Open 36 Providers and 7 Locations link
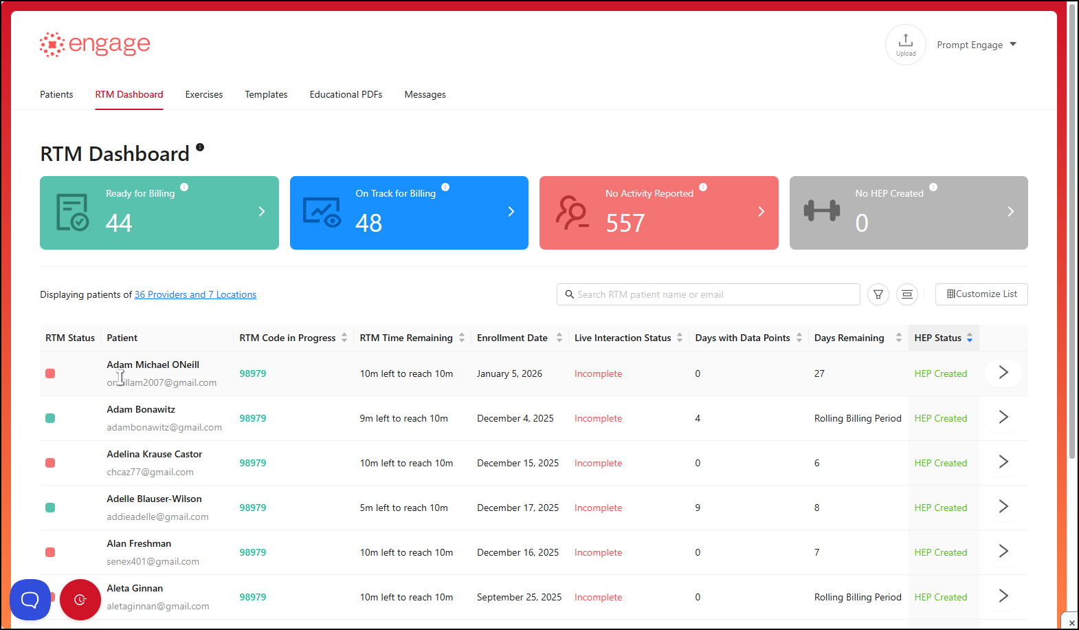 click(195, 294)
